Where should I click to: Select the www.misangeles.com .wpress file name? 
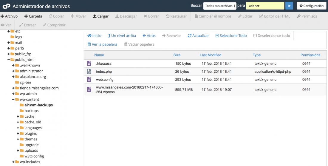(x=129, y=90)
